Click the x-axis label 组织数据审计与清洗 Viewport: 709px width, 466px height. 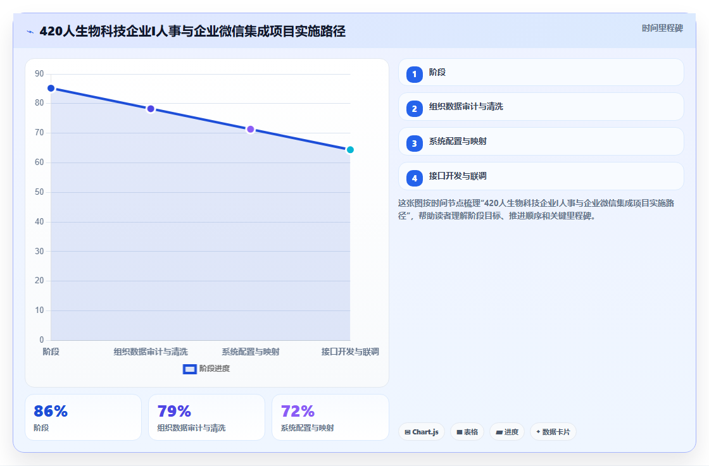[151, 352]
